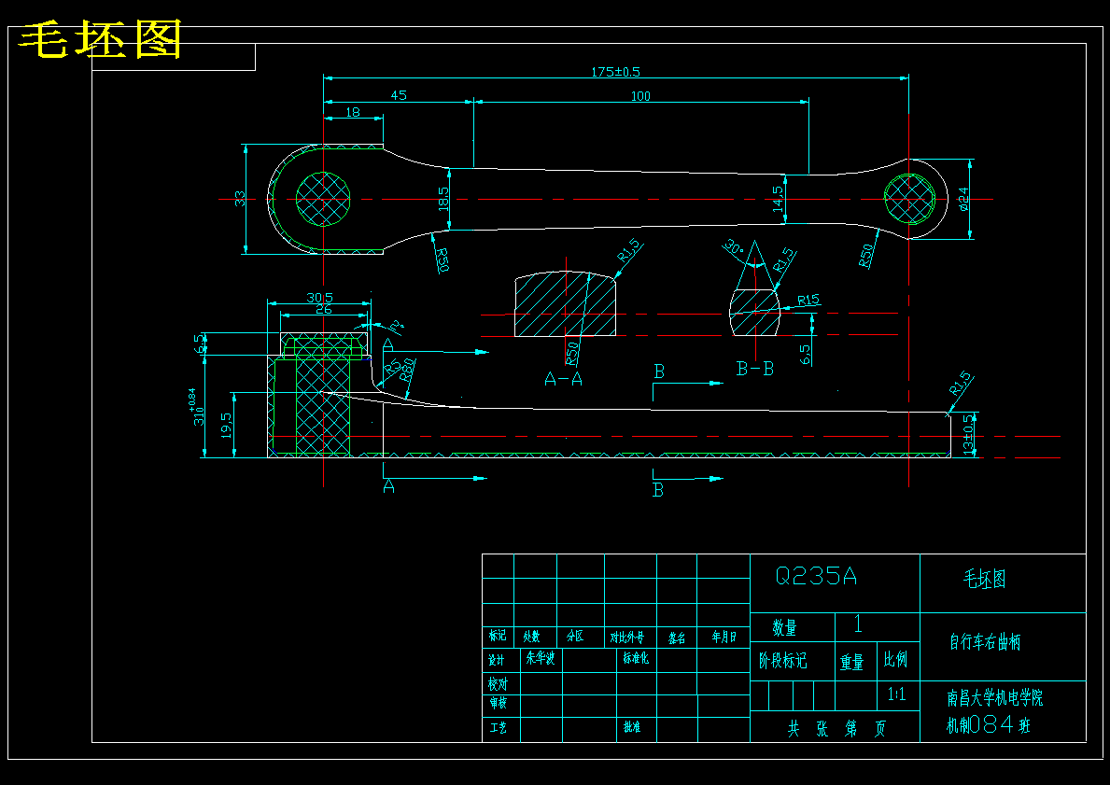The image size is (1110, 785).
Task: Select the R15 radius label
Action: tap(808, 300)
